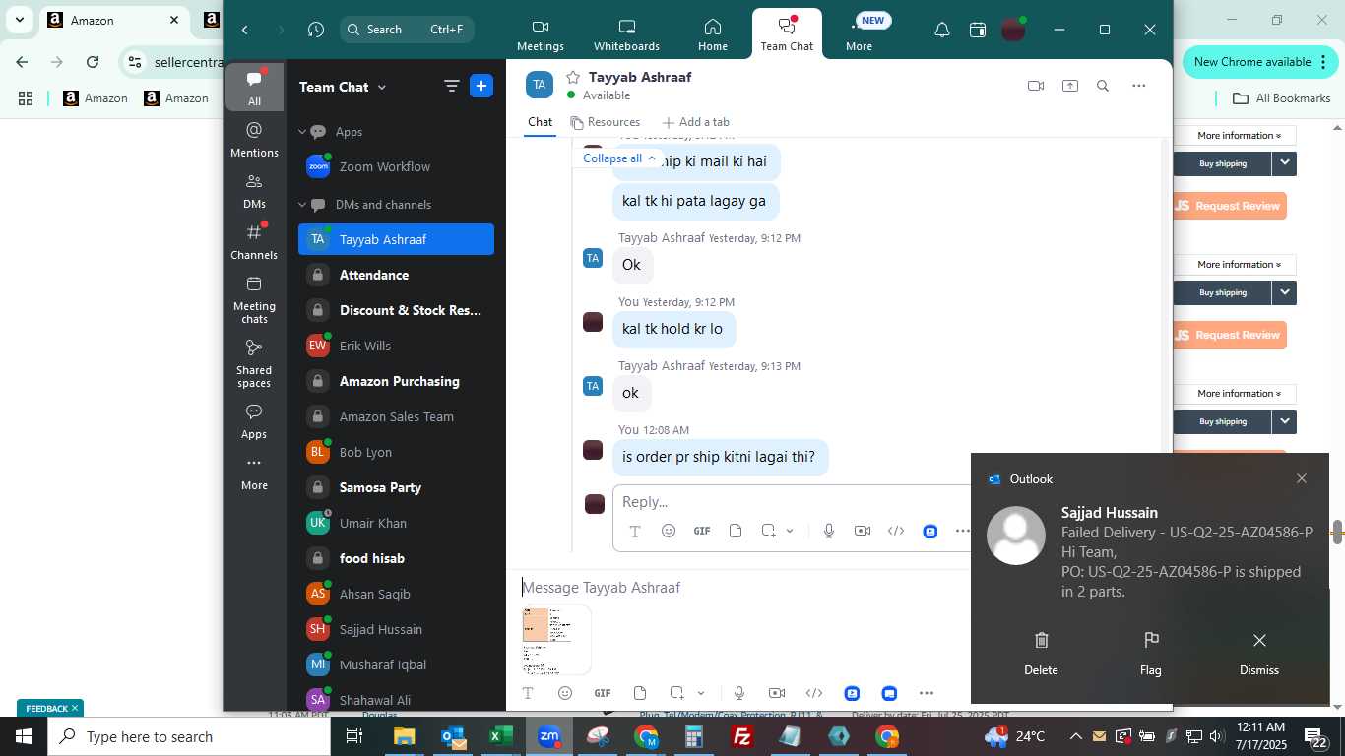Start video call with Tayyab Ashraaf
Image resolution: width=1345 pixels, height=756 pixels.
1036,86
